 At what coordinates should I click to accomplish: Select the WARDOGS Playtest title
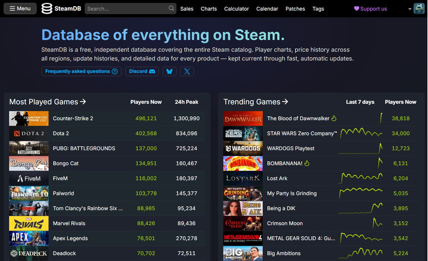[290, 149]
